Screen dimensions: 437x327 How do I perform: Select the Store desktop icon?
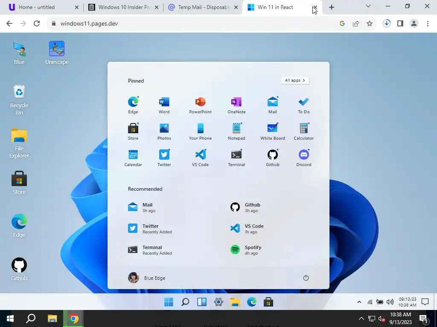click(19, 183)
